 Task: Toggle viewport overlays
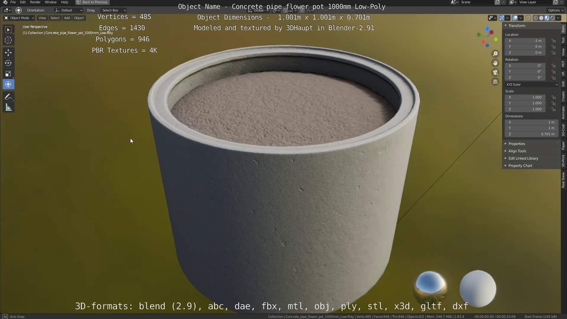click(x=515, y=18)
